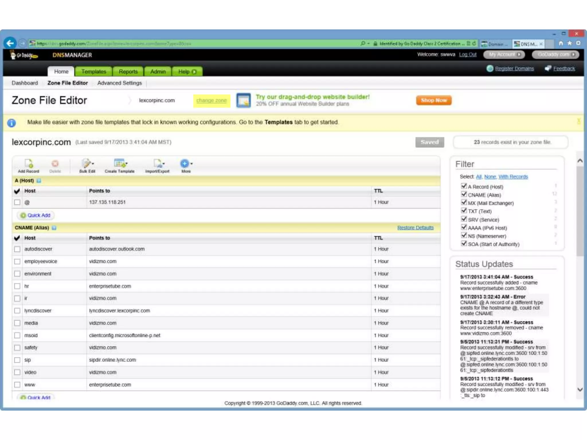
Task: Click the CNAME (Alias) help icon
Action: point(54,228)
